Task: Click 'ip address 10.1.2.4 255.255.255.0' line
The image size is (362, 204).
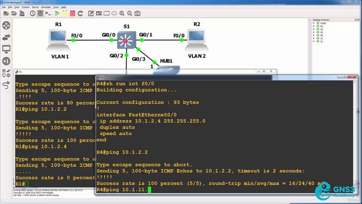Action: [152, 121]
